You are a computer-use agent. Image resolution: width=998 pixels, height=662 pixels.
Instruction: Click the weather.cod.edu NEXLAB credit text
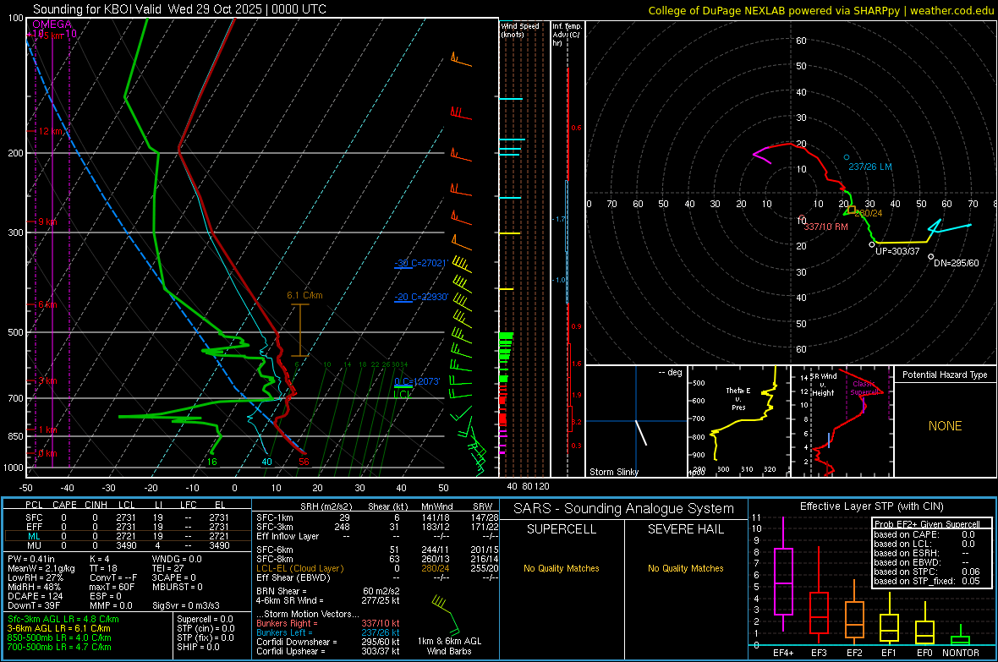point(821,10)
